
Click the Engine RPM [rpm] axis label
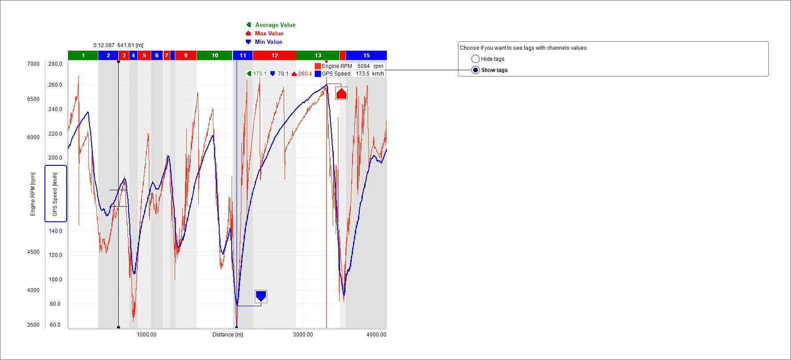click(x=32, y=194)
